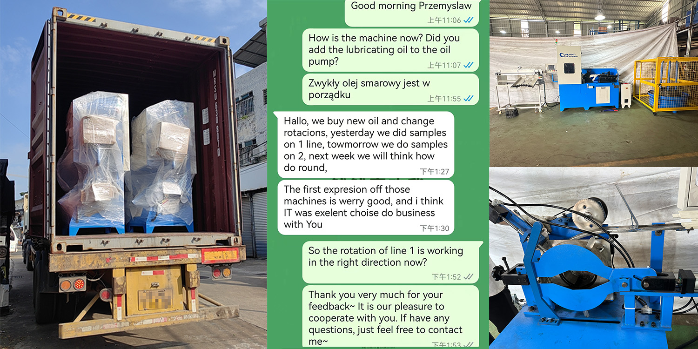The height and width of the screenshot is (349, 698).
Task: Open the factory floor machine photo
Action: coord(593,83)
